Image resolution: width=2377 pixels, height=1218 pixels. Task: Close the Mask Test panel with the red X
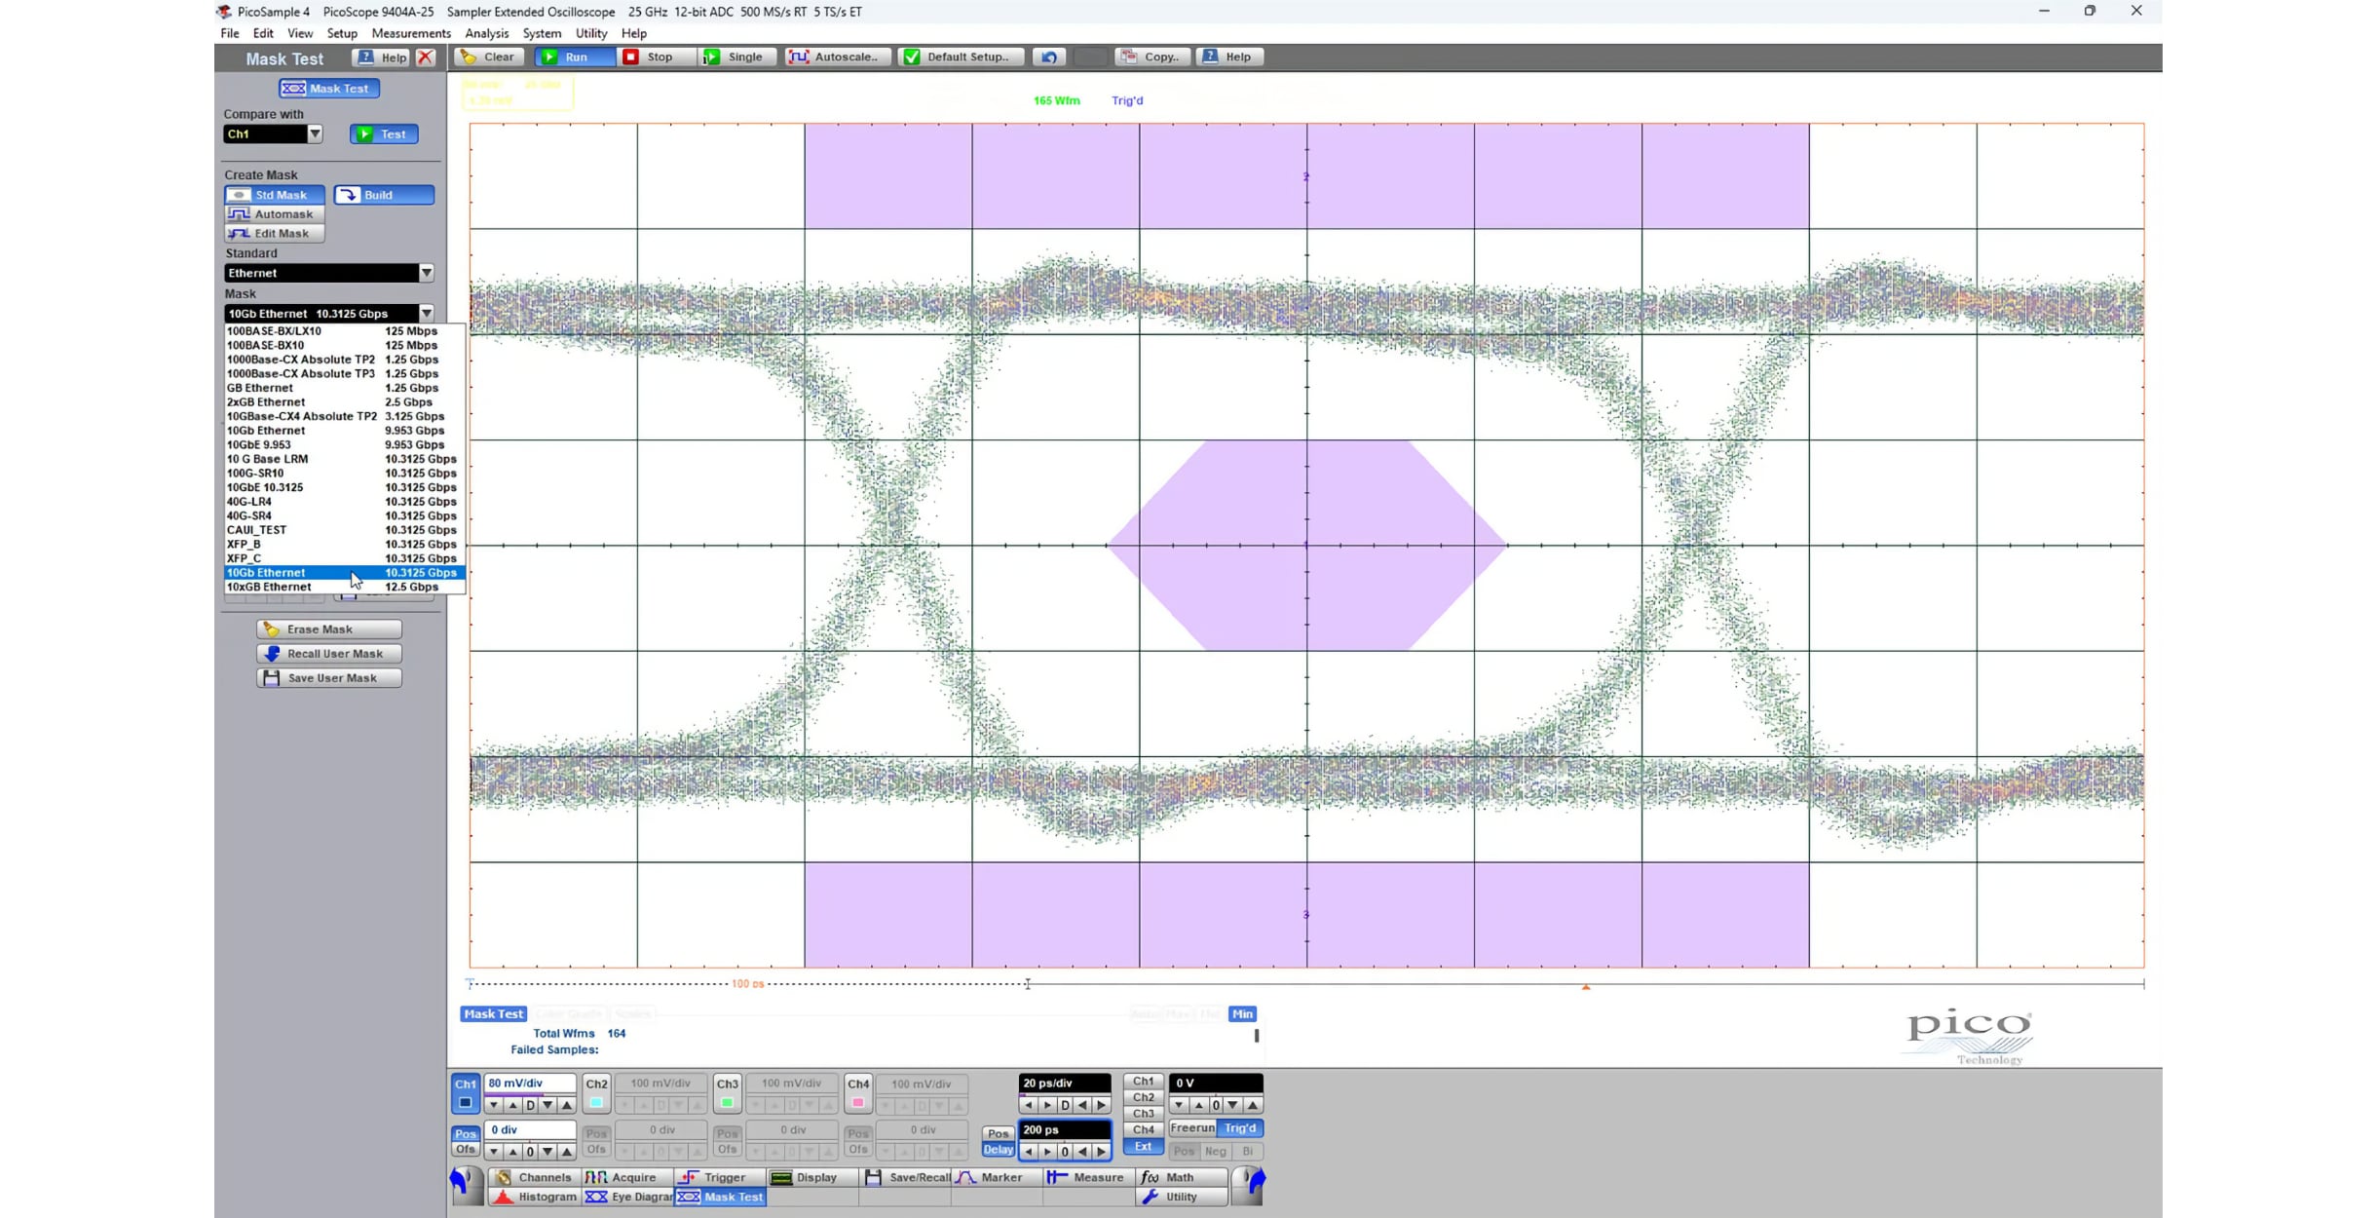[x=426, y=57]
